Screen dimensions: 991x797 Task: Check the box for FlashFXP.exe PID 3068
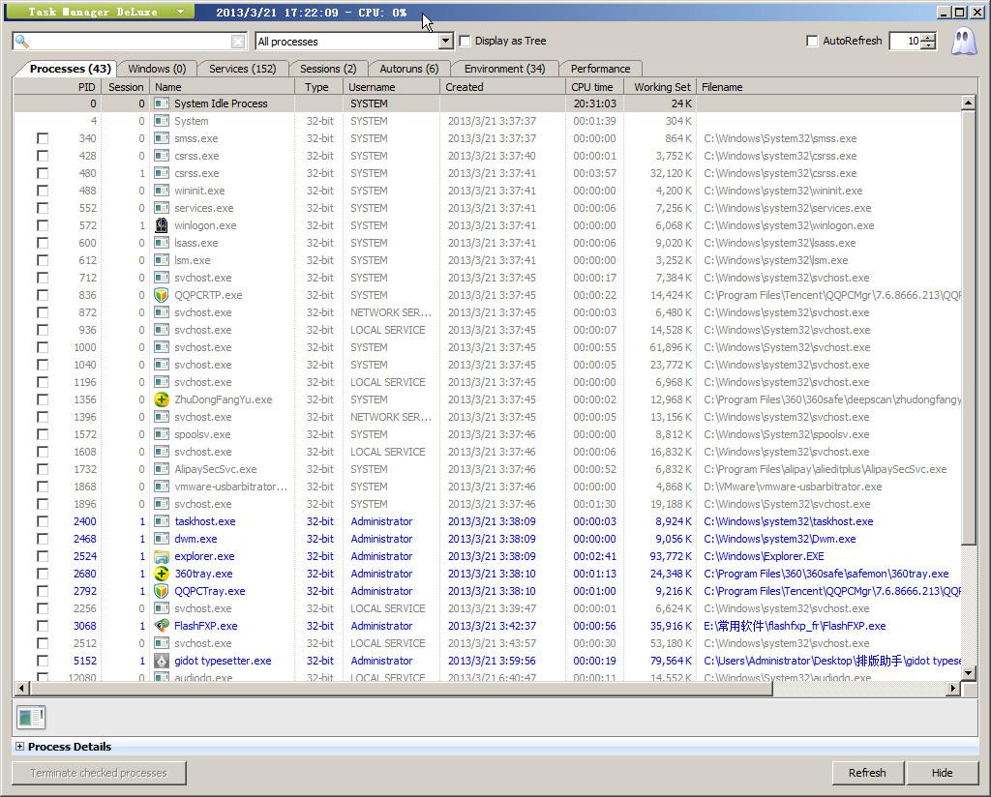pyautogui.click(x=43, y=626)
